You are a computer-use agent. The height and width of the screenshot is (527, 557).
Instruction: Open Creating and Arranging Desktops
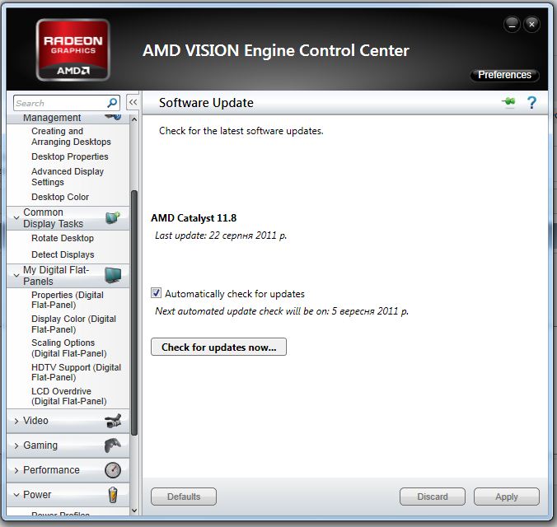coord(71,137)
